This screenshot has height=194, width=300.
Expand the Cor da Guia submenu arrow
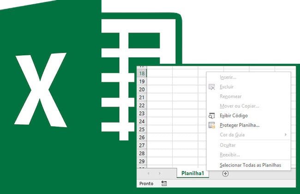[286, 134]
